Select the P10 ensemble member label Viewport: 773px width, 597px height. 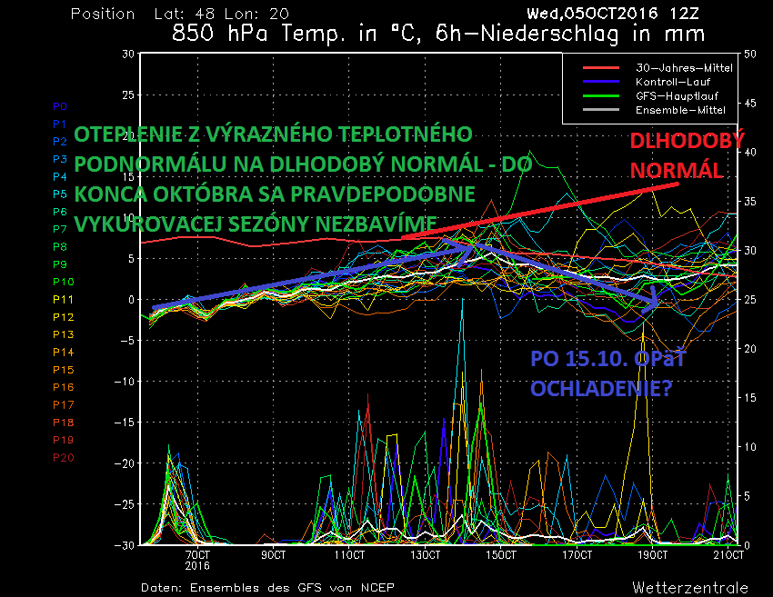point(63,282)
